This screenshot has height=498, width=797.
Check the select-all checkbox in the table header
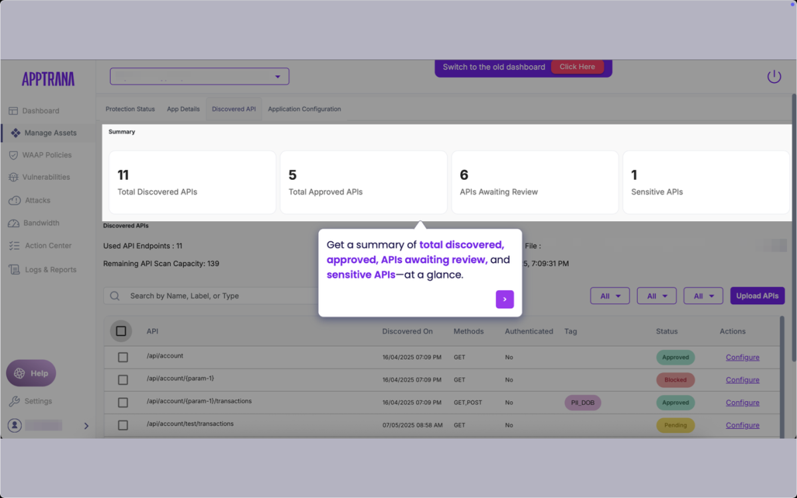tap(121, 331)
